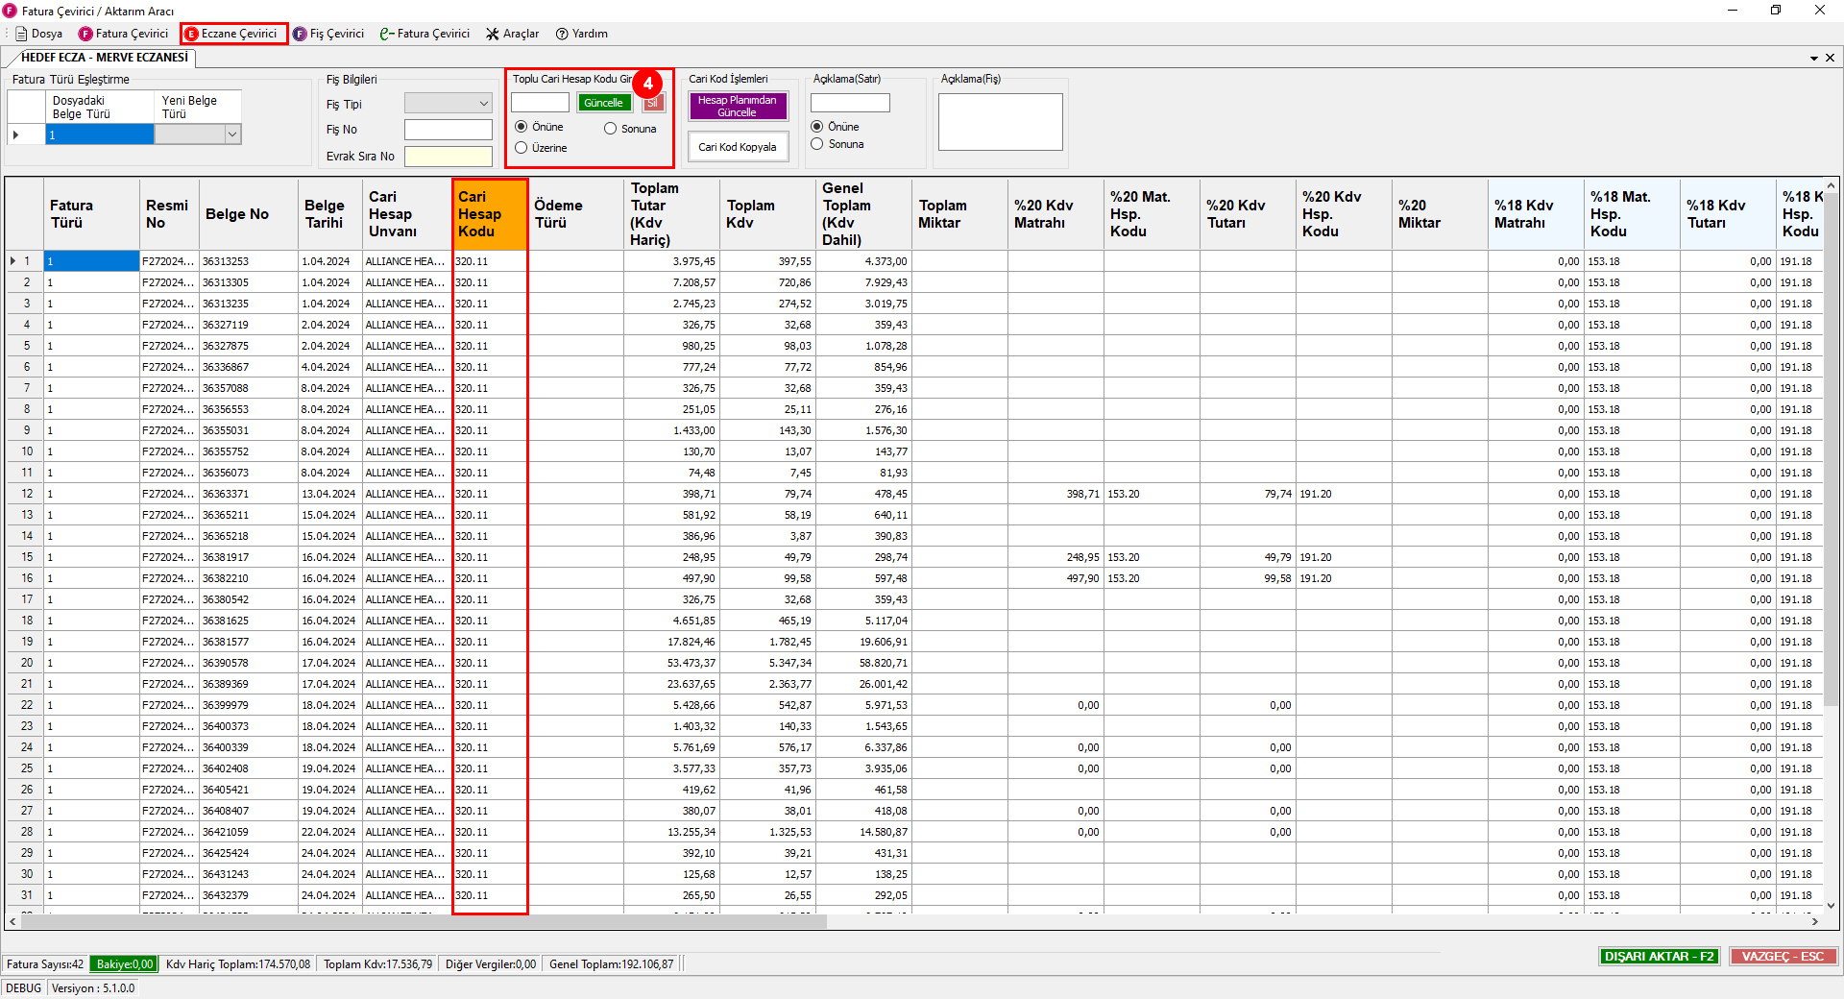This screenshot has height=999, width=1844.
Task: Click the Toplu Cari Hesap Kodu input
Action: point(540,103)
